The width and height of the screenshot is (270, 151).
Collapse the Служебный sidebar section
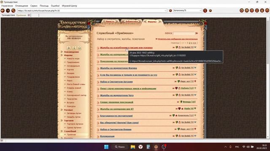[x=62, y=131]
